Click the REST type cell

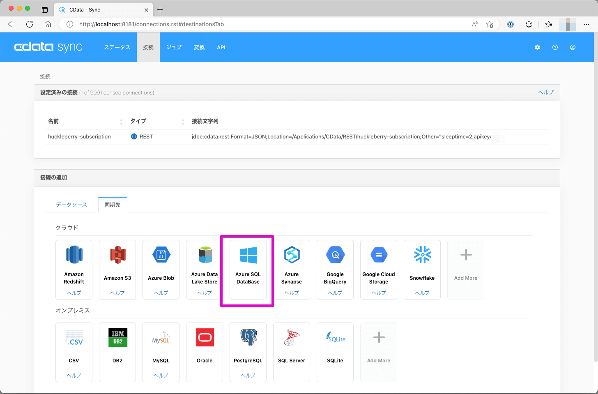[142, 137]
